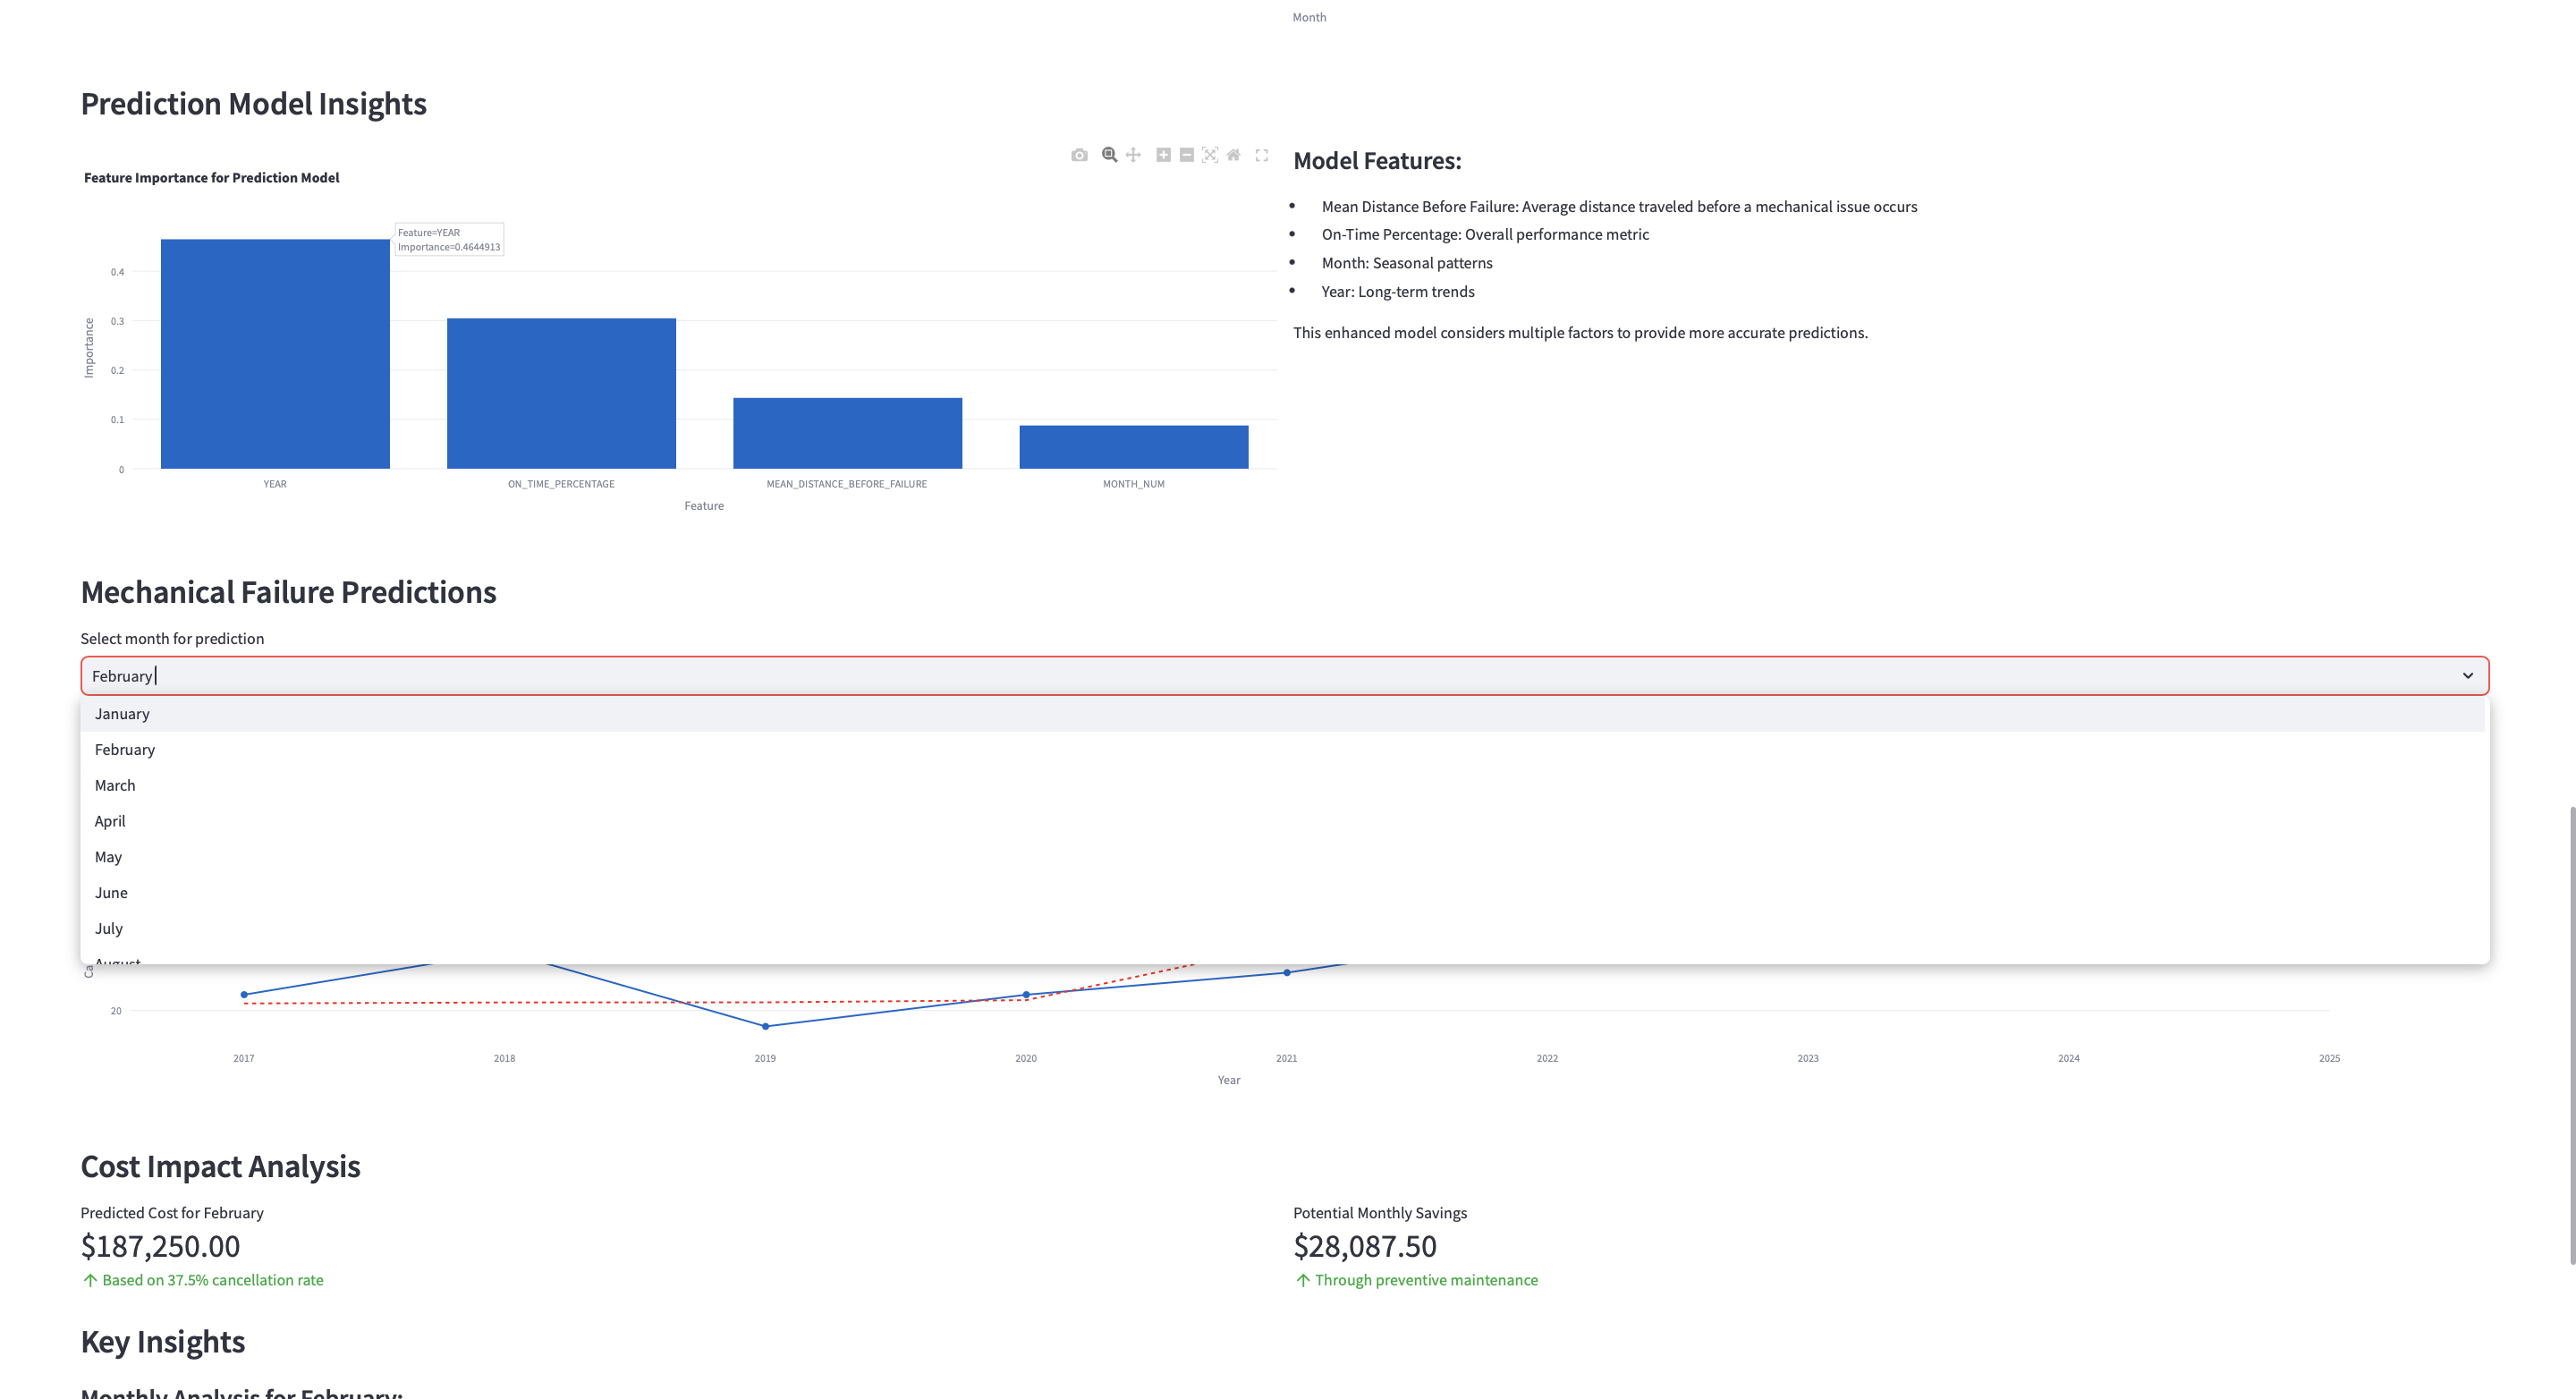Download plot as PNG camera icon
2576x1399 pixels.
click(1079, 155)
